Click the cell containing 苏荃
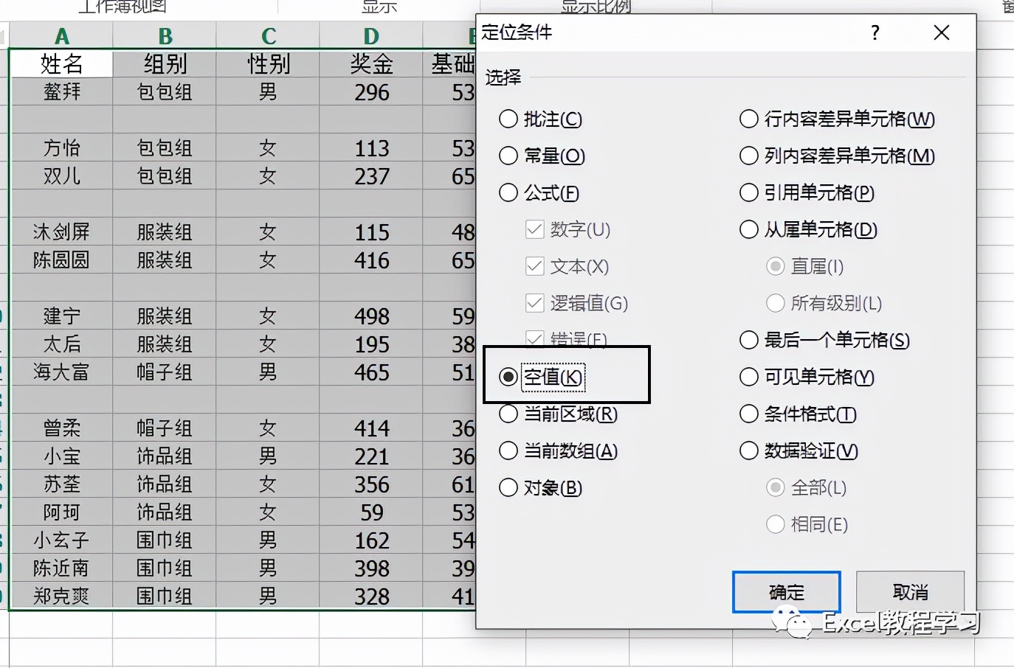This screenshot has width=1014, height=668. point(61,484)
